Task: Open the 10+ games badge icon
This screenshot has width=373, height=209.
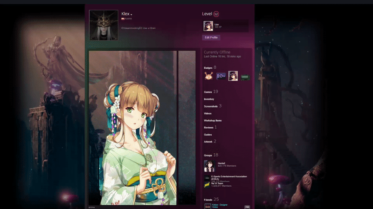Action: [x=221, y=76]
